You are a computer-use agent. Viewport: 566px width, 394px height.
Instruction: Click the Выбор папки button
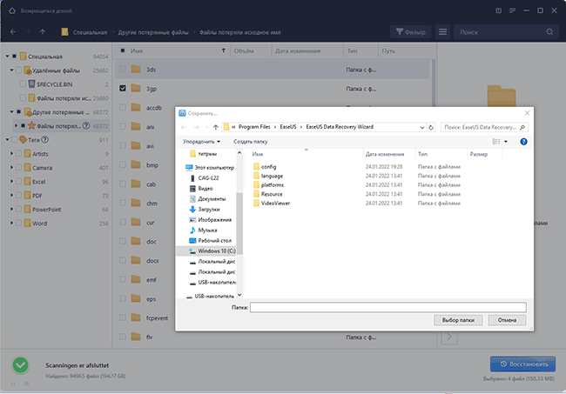click(x=458, y=320)
